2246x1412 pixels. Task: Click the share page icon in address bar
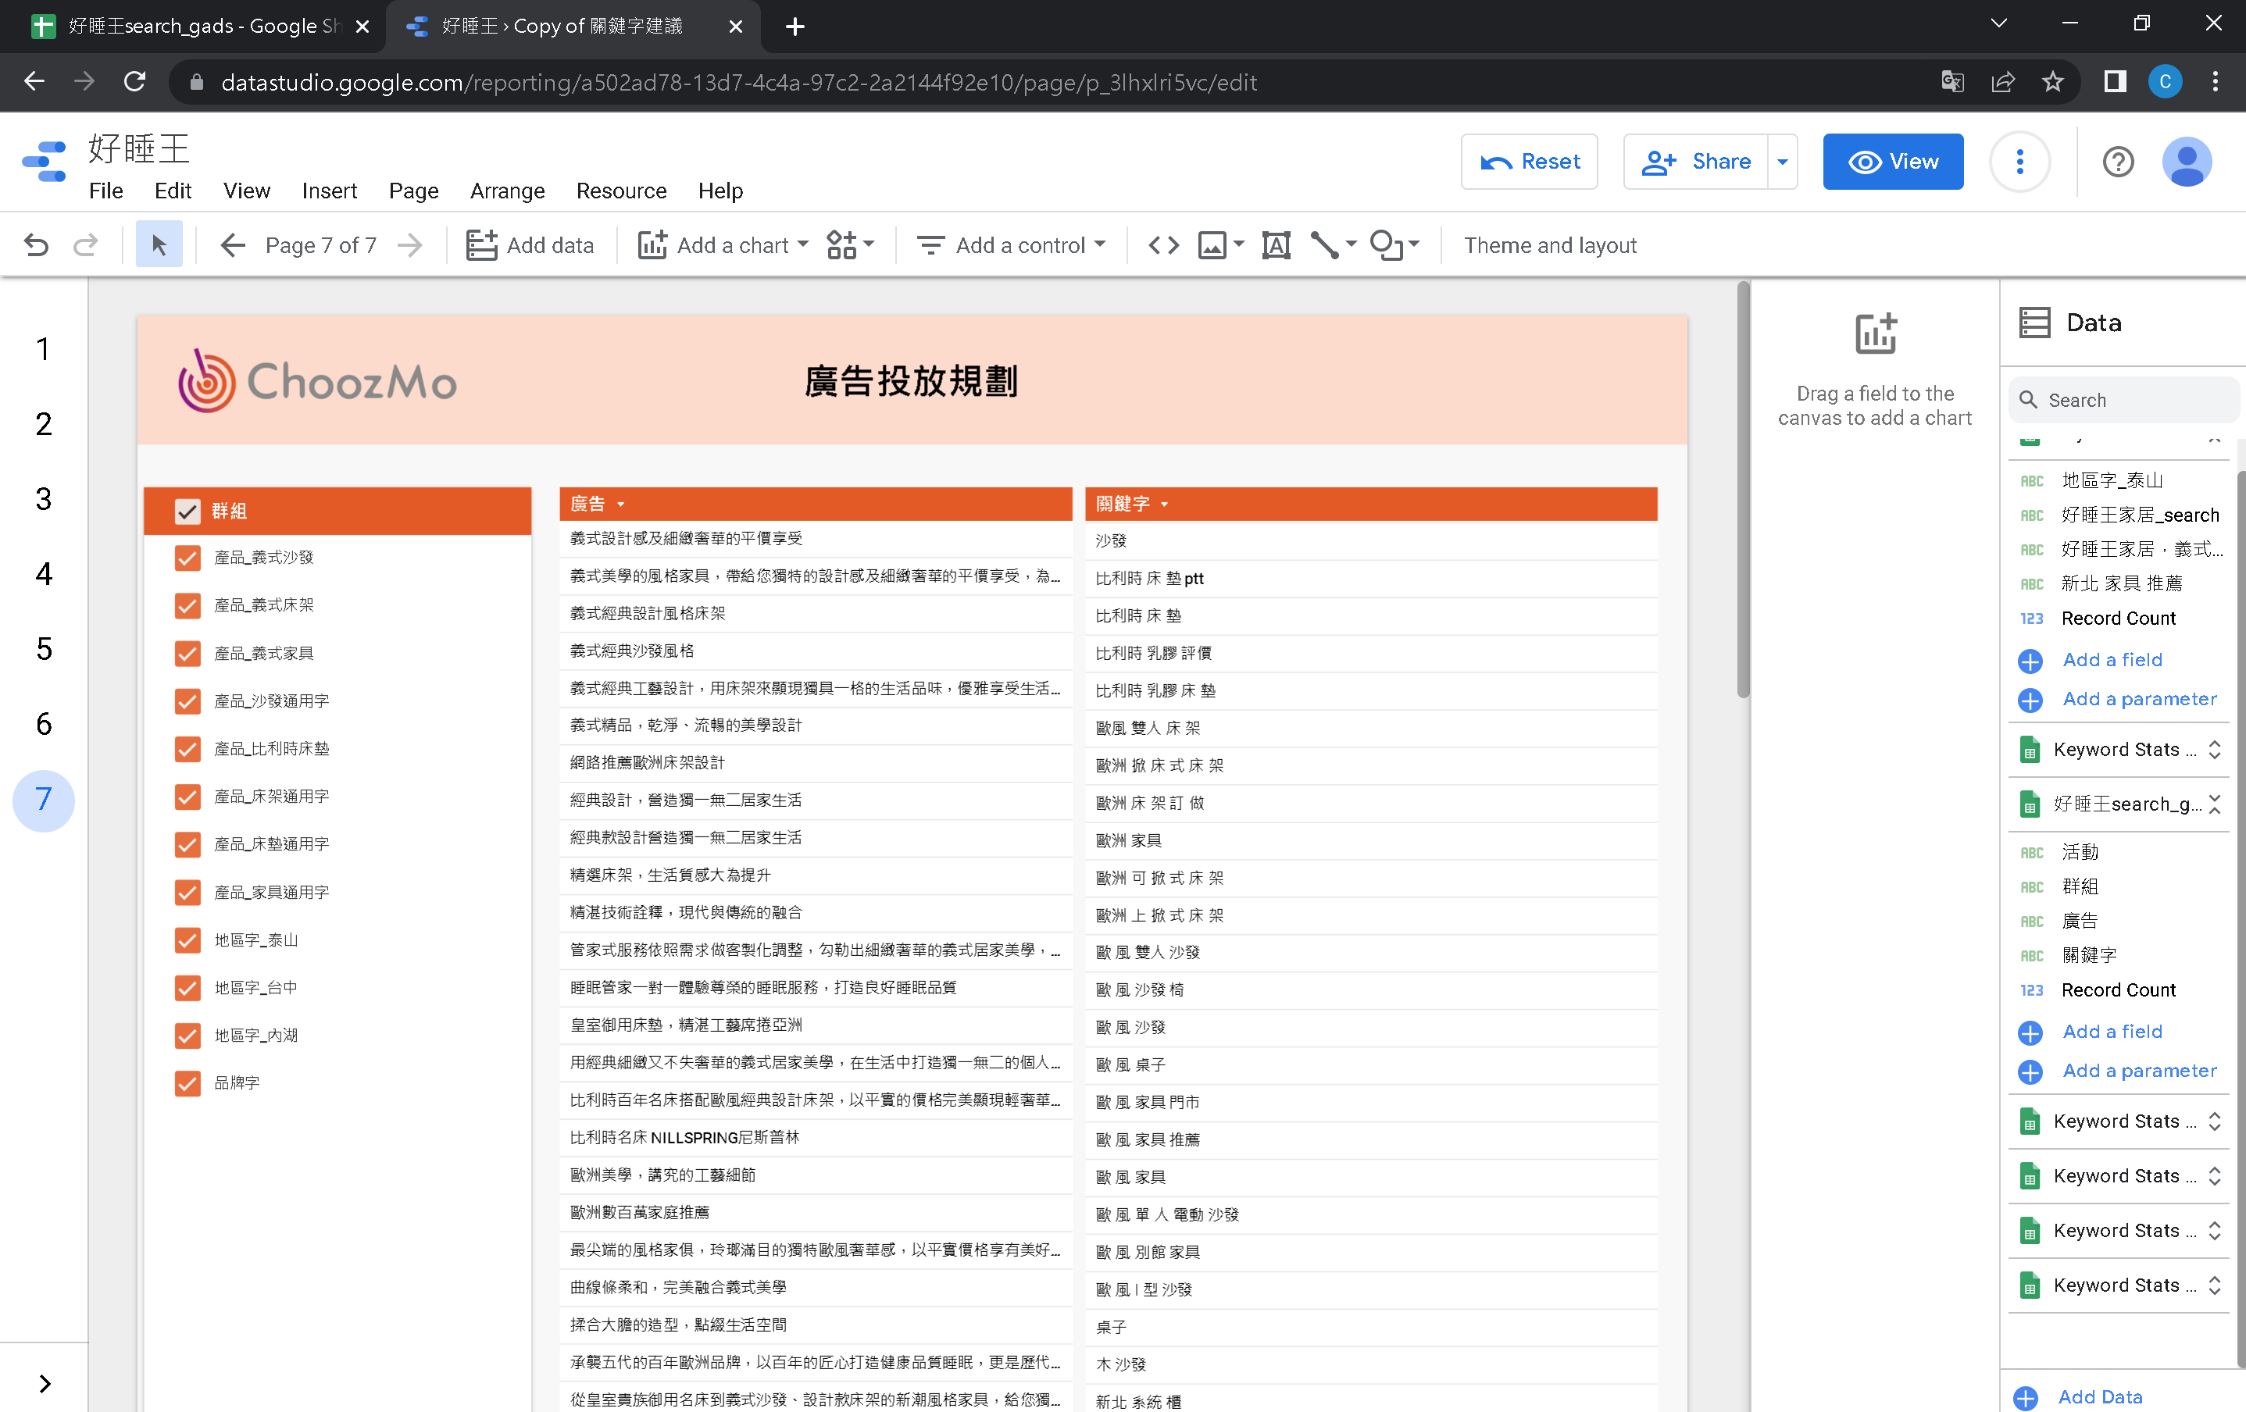(2002, 82)
